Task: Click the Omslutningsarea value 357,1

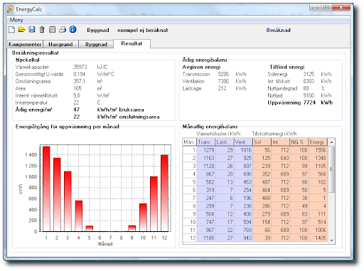Action: 79,81
